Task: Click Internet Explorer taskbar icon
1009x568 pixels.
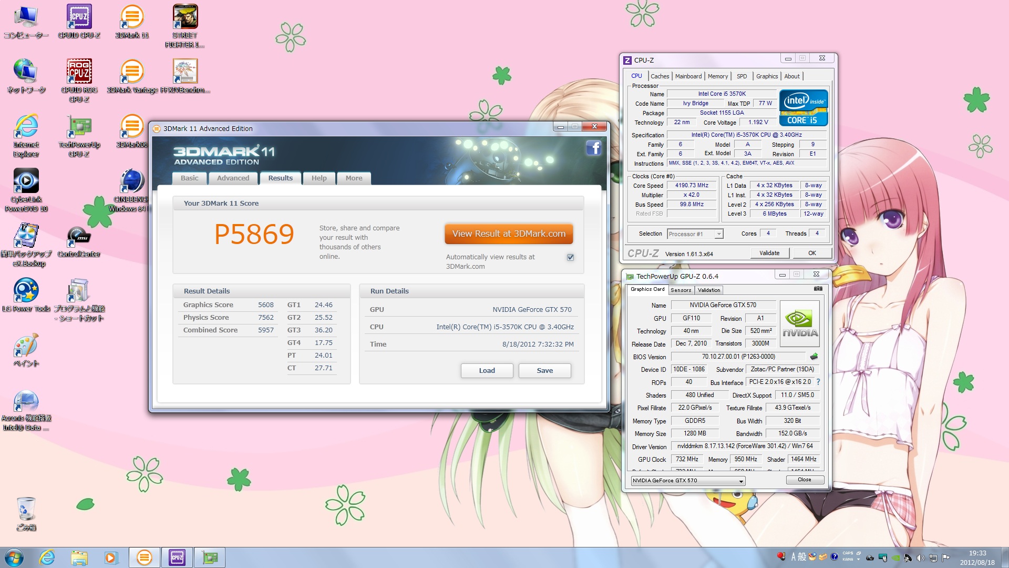Action: 47,557
